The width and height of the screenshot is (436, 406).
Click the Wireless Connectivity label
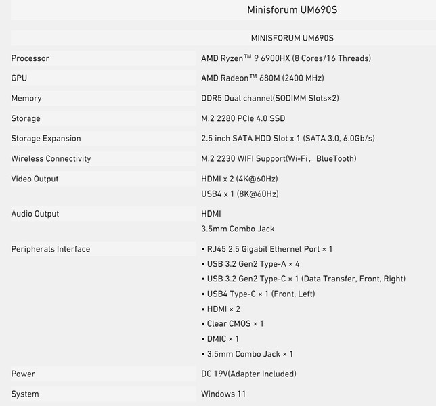click(x=51, y=158)
